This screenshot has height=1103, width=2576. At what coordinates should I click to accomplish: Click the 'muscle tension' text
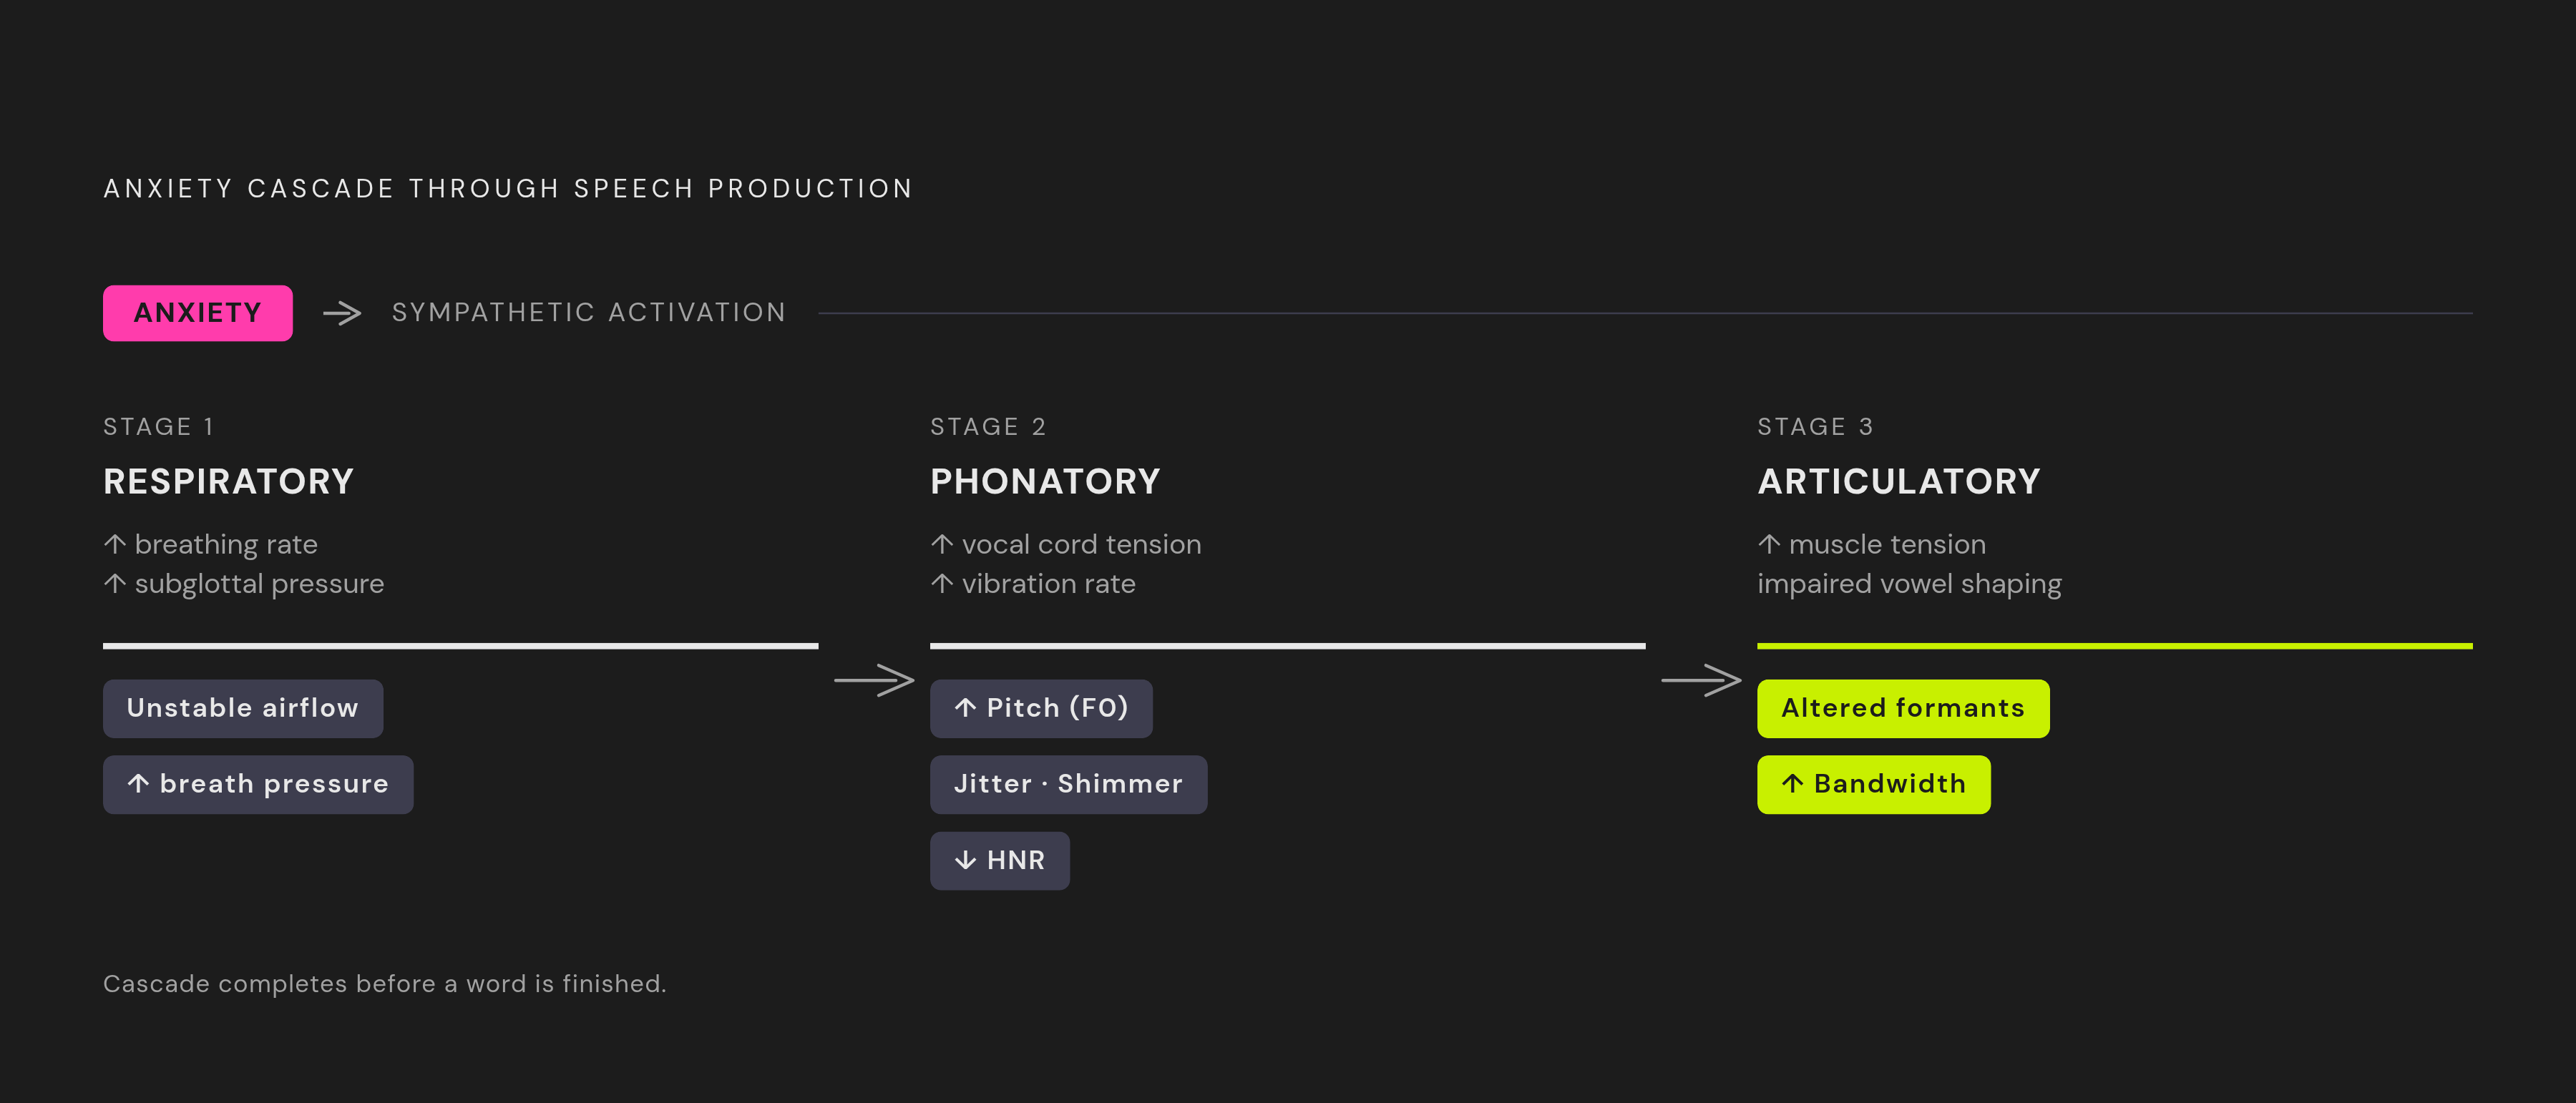1887,544
